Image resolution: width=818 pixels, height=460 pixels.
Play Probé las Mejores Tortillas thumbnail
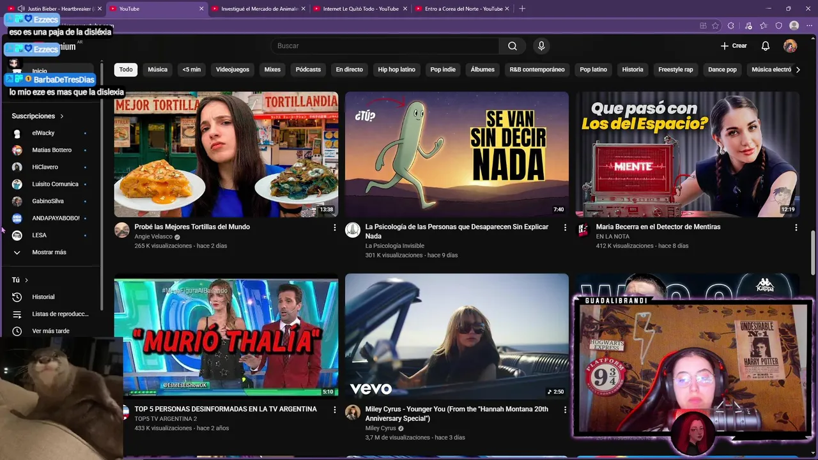pos(226,154)
